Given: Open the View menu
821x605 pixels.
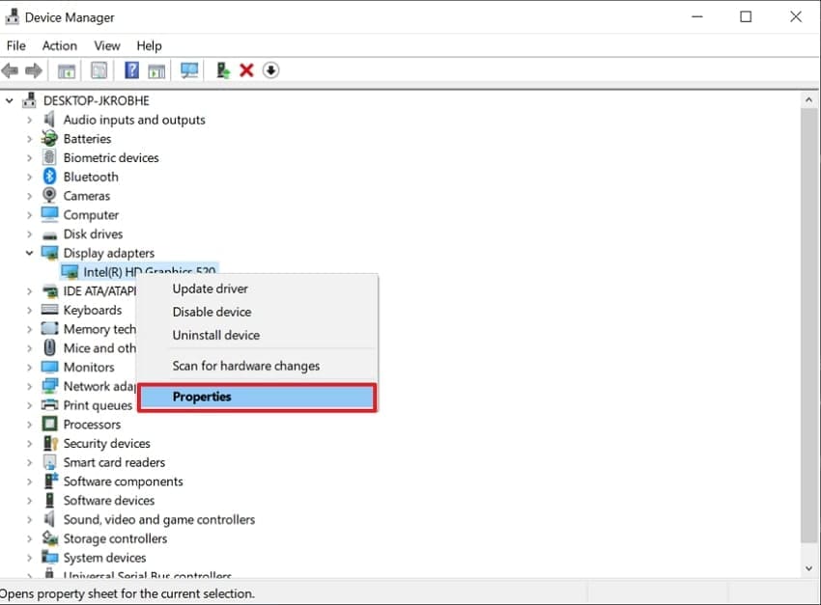Looking at the screenshot, I should pyautogui.click(x=107, y=46).
